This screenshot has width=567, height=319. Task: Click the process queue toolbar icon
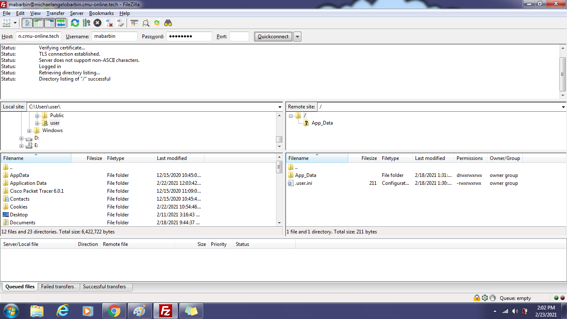click(86, 23)
